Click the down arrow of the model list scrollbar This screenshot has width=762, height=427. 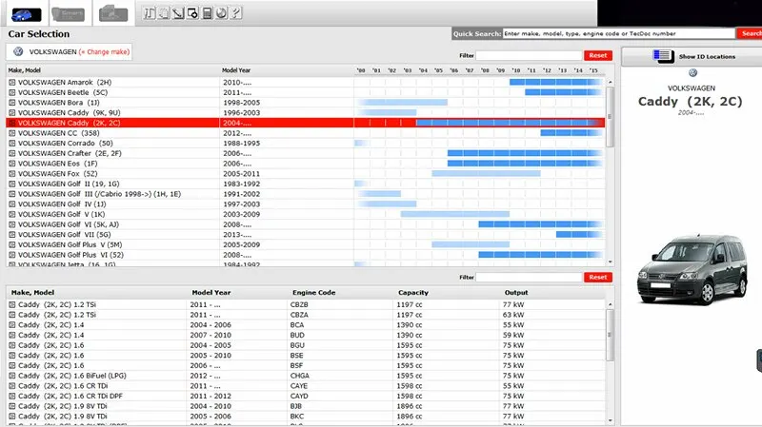click(x=610, y=262)
